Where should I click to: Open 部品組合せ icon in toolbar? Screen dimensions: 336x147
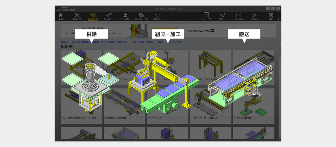coord(109,16)
